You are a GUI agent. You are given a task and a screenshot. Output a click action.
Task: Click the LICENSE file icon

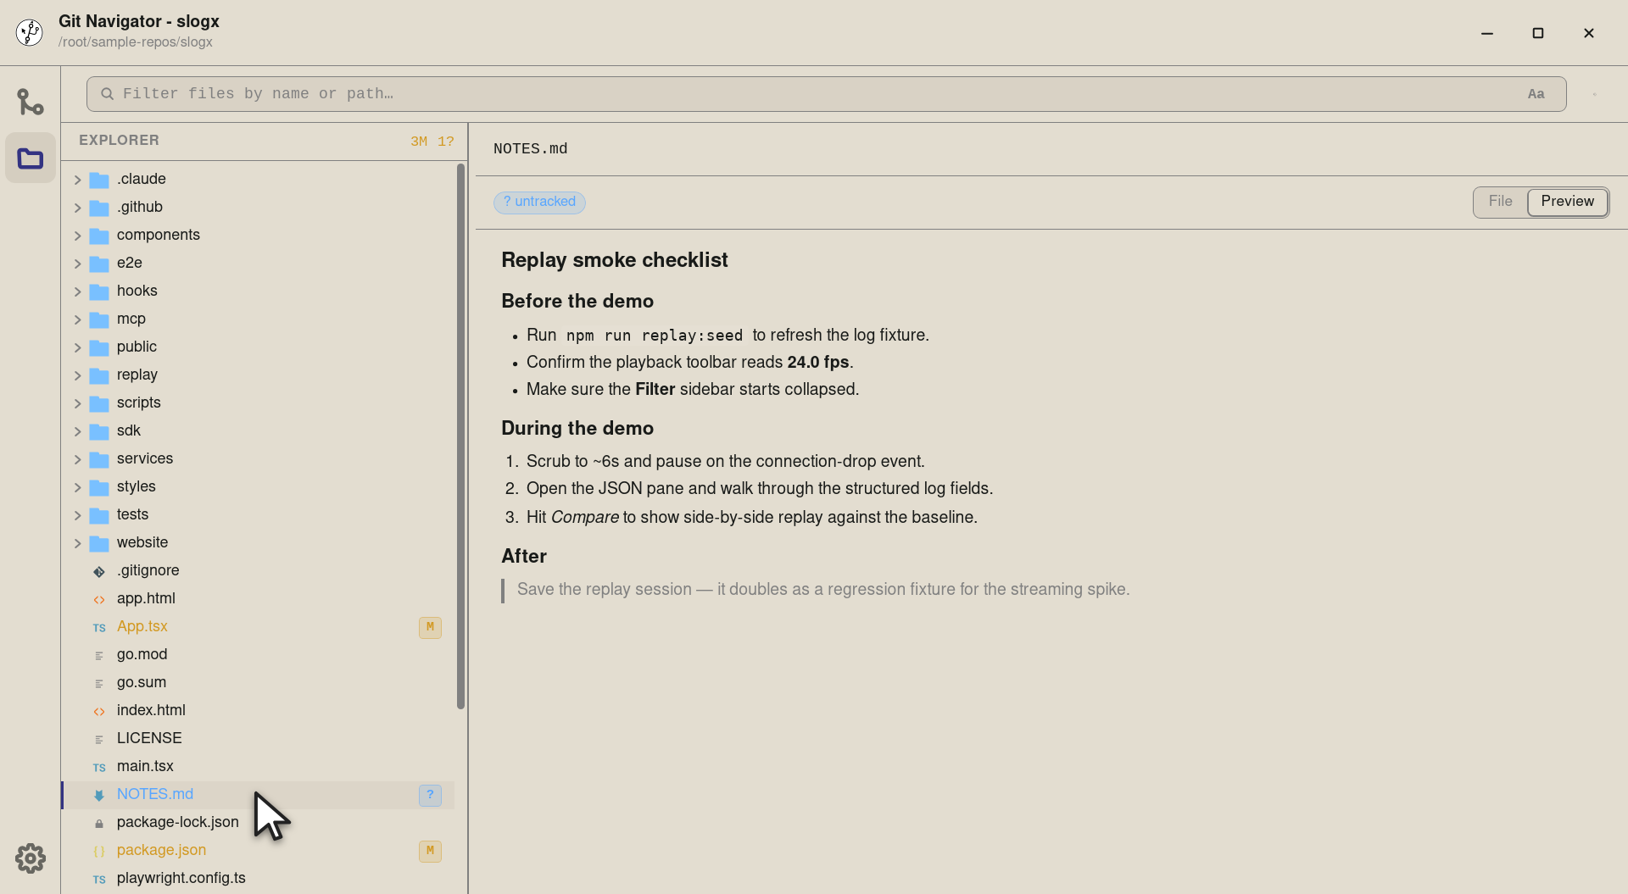click(x=99, y=739)
